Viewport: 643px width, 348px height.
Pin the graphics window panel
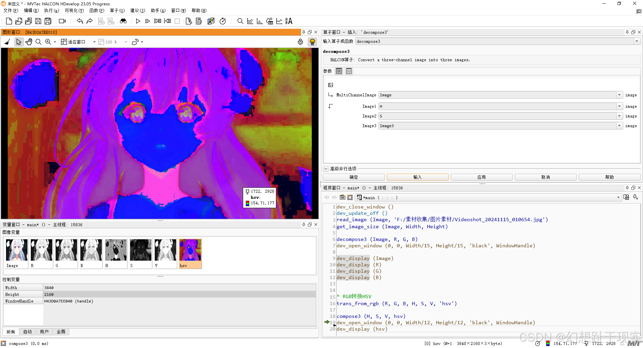point(304,32)
